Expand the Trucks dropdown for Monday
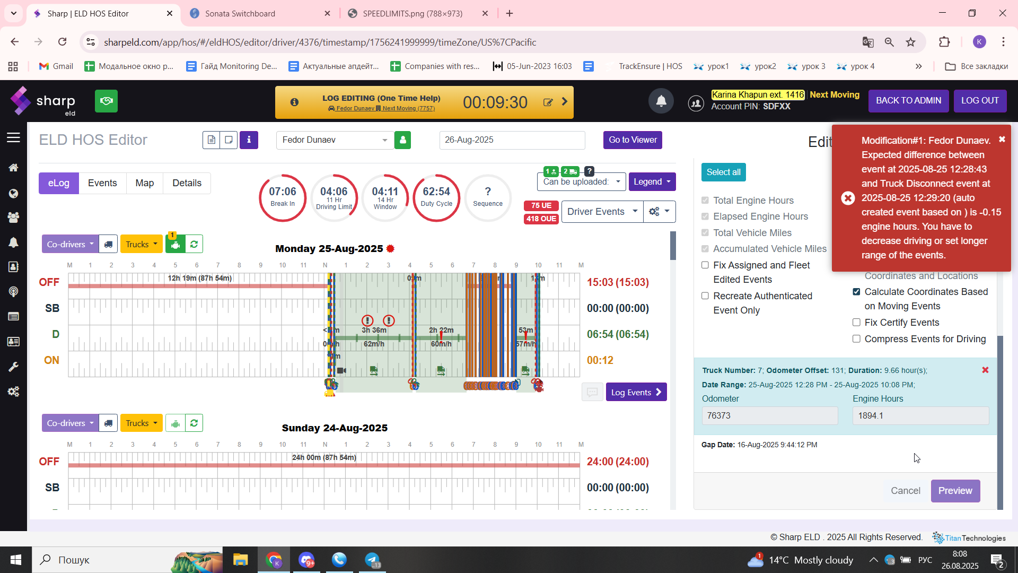Image resolution: width=1018 pixels, height=573 pixels. coord(141,244)
